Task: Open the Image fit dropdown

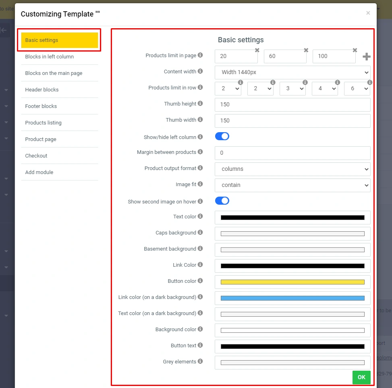Action: click(292, 185)
